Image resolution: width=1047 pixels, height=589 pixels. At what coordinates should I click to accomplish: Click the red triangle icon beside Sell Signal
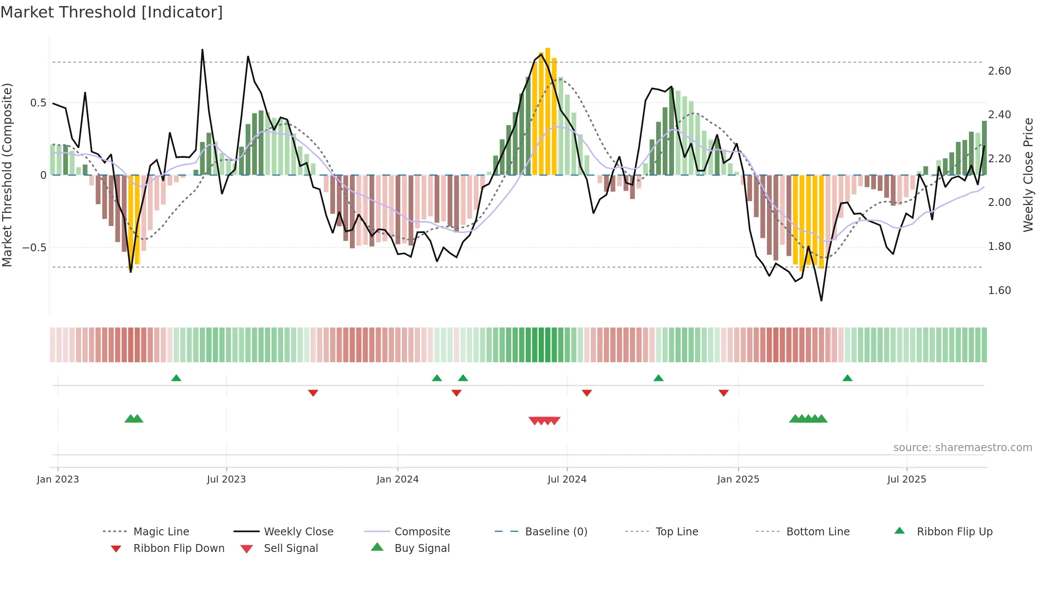pyautogui.click(x=246, y=549)
